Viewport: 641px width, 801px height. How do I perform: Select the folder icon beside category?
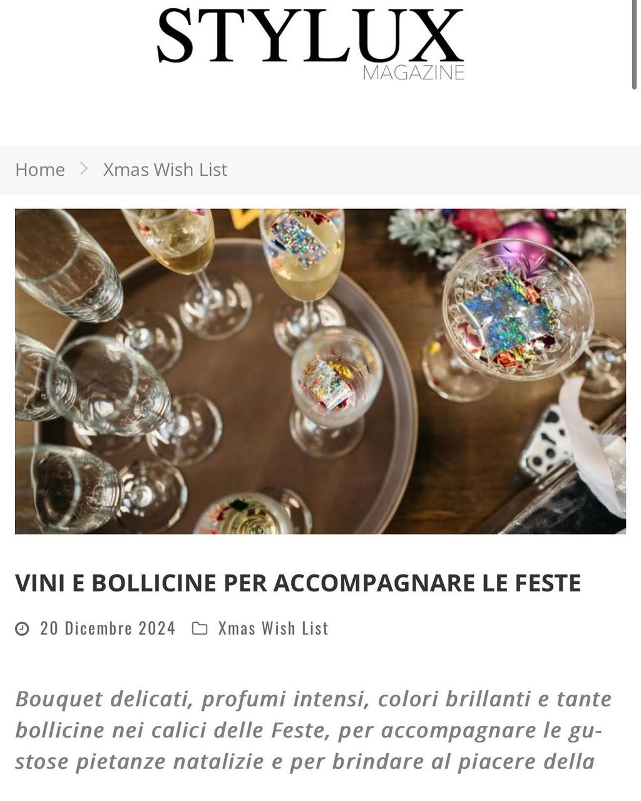(x=200, y=628)
